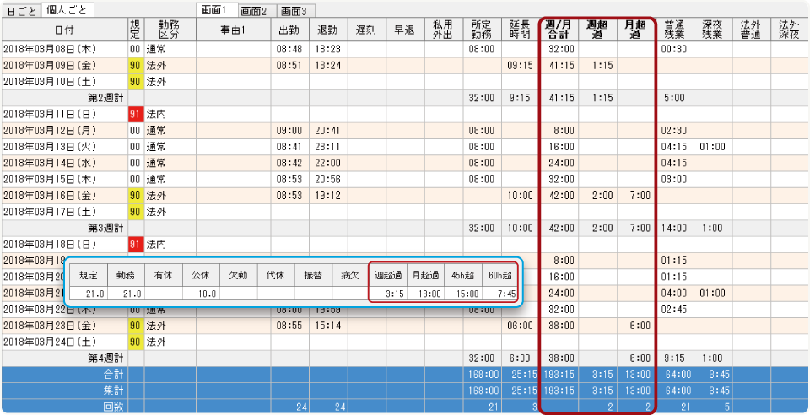Click the 欠勤 header in popup
Viewport: 810px width, 415px height.
pos(238,275)
